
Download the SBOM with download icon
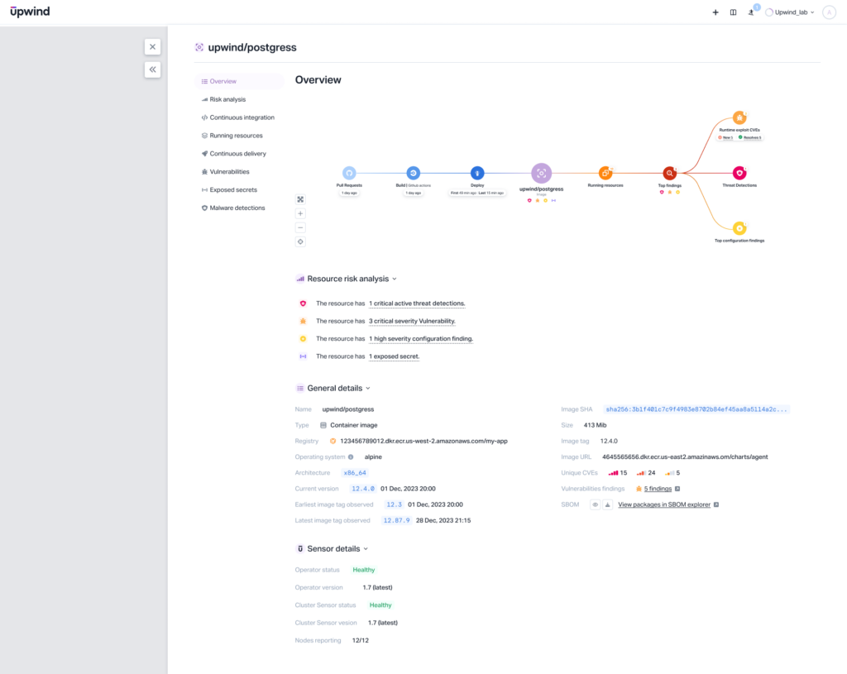608,505
